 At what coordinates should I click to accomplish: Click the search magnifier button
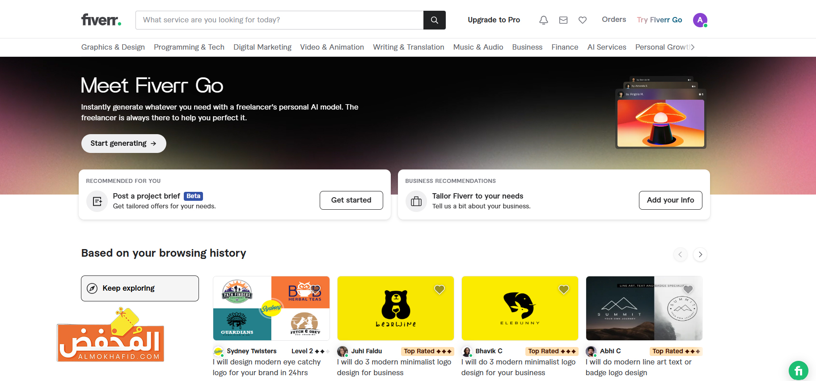point(434,20)
